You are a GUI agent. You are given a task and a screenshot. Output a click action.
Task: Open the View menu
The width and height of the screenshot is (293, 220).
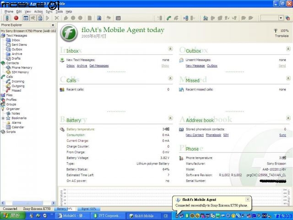28,11
